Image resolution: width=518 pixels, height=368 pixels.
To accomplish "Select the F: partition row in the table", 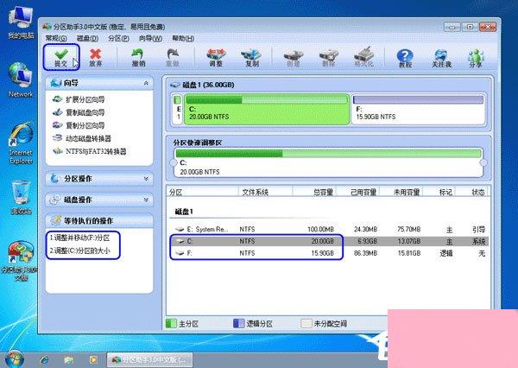I will pos(329,253).
